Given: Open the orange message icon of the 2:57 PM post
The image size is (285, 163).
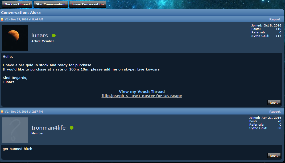Looking at the screenshot, I should point(2,112).
